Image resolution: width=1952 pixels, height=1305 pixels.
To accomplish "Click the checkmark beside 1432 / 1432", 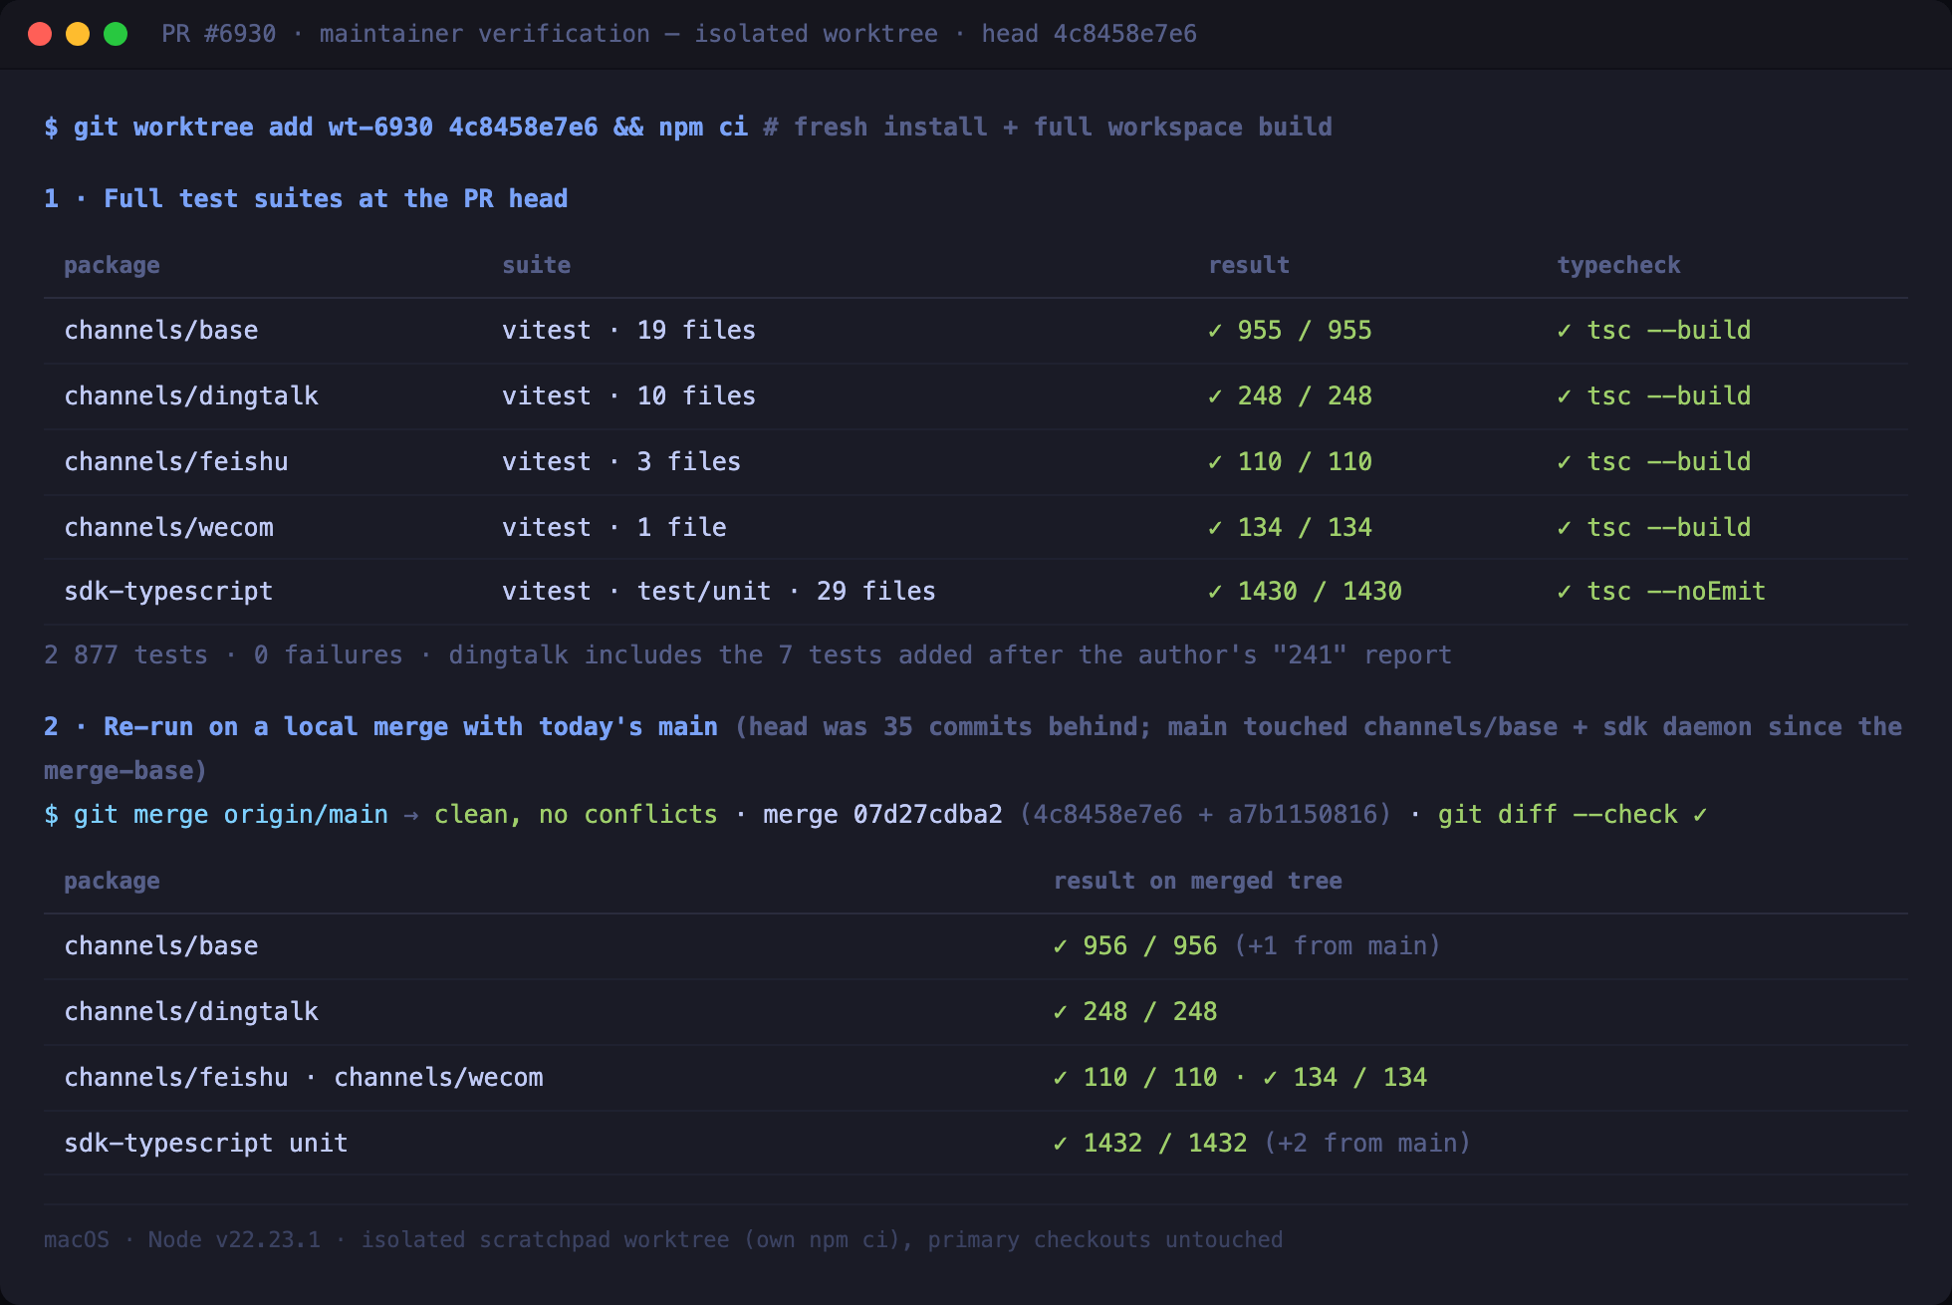I will point(1061,1144).
